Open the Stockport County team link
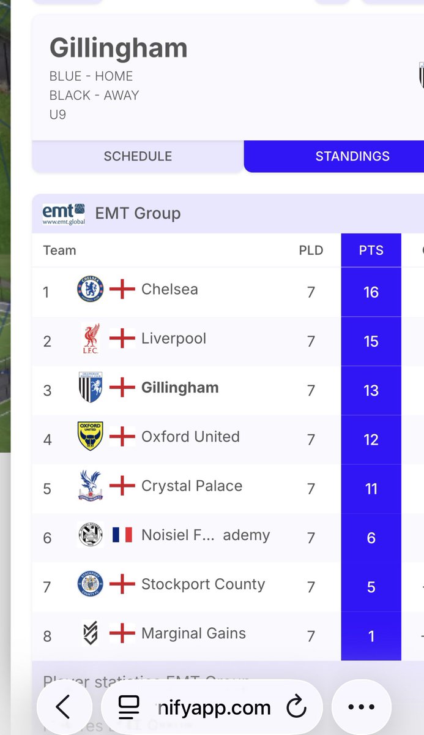Viewport: 424px width, 735px height. click(x=203, y=584)
